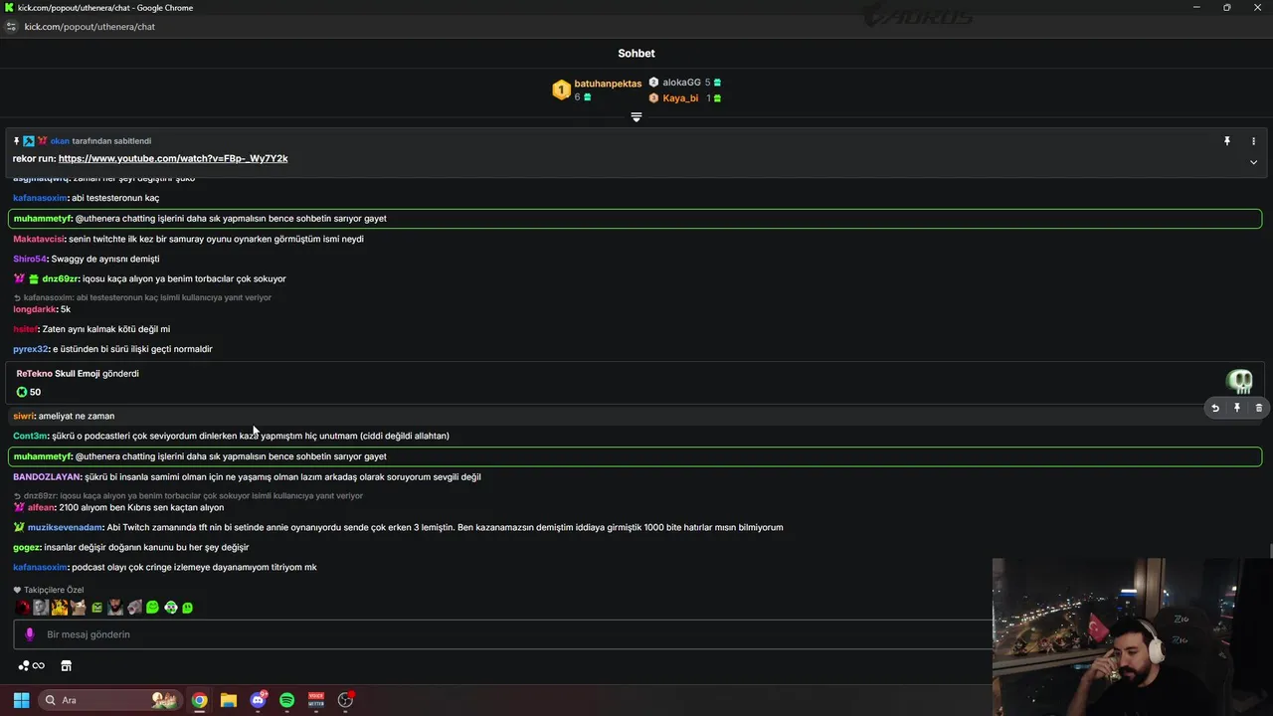Expand the pinned message with the chevron
Image resolution: width=1273 pixels, height=716 pixels.
point(1253,162)
